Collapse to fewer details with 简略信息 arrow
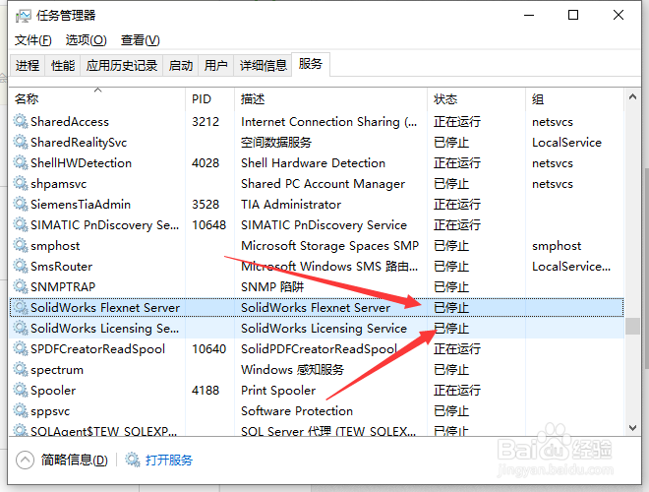This screenshot has width=649, height=492. pos(25,460)
